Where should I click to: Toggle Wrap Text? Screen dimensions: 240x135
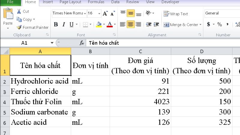pyautogui.click(x=175, y=14)
